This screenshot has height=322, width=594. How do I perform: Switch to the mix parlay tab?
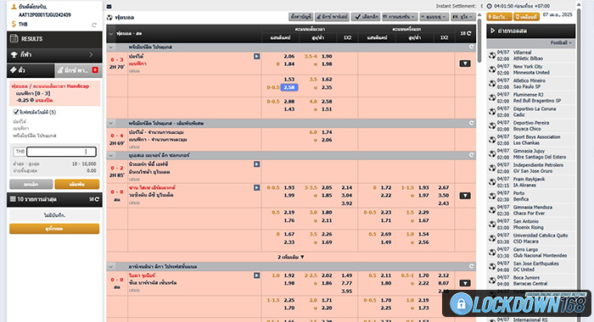point(78,70)
